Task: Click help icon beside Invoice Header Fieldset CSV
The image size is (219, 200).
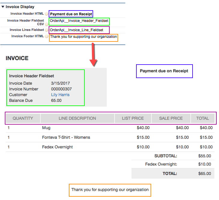Action: click(47, 24)
